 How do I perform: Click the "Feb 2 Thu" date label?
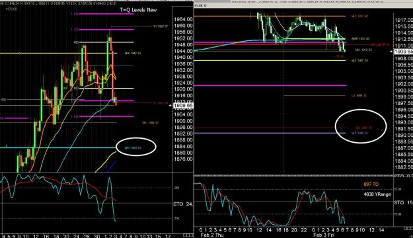pyautogui.click(x=211, y=235)
